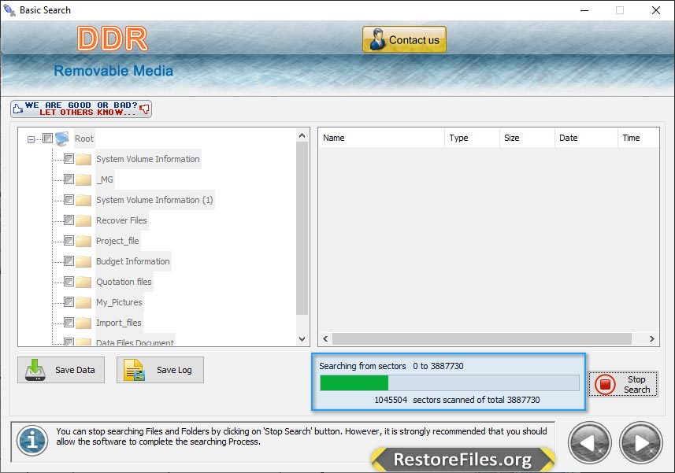The image size is (675, 473).
Task: Select 'Import_files' tree label
Action: click(x=119, y=323)
